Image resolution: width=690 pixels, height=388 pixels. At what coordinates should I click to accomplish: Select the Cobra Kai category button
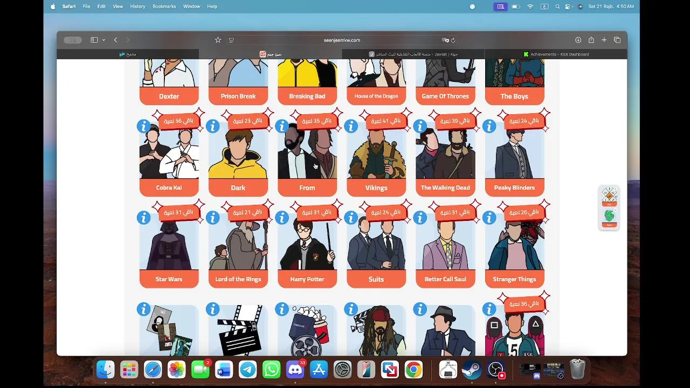click(169, 188)
